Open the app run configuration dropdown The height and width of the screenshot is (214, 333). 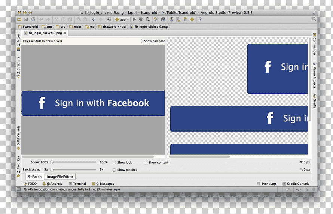point(122,19)
